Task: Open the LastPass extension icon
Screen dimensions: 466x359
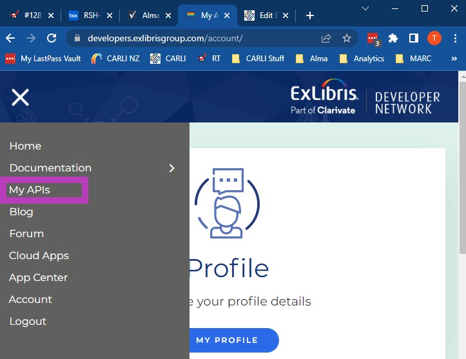Action: coord(373,39)
